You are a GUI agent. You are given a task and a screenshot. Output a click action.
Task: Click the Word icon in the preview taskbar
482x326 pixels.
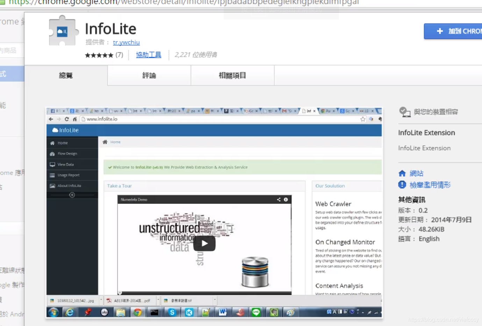click(223, 312)
